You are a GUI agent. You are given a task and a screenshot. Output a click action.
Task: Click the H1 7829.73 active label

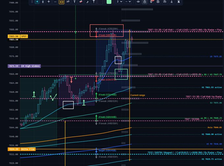click(212, 159)
